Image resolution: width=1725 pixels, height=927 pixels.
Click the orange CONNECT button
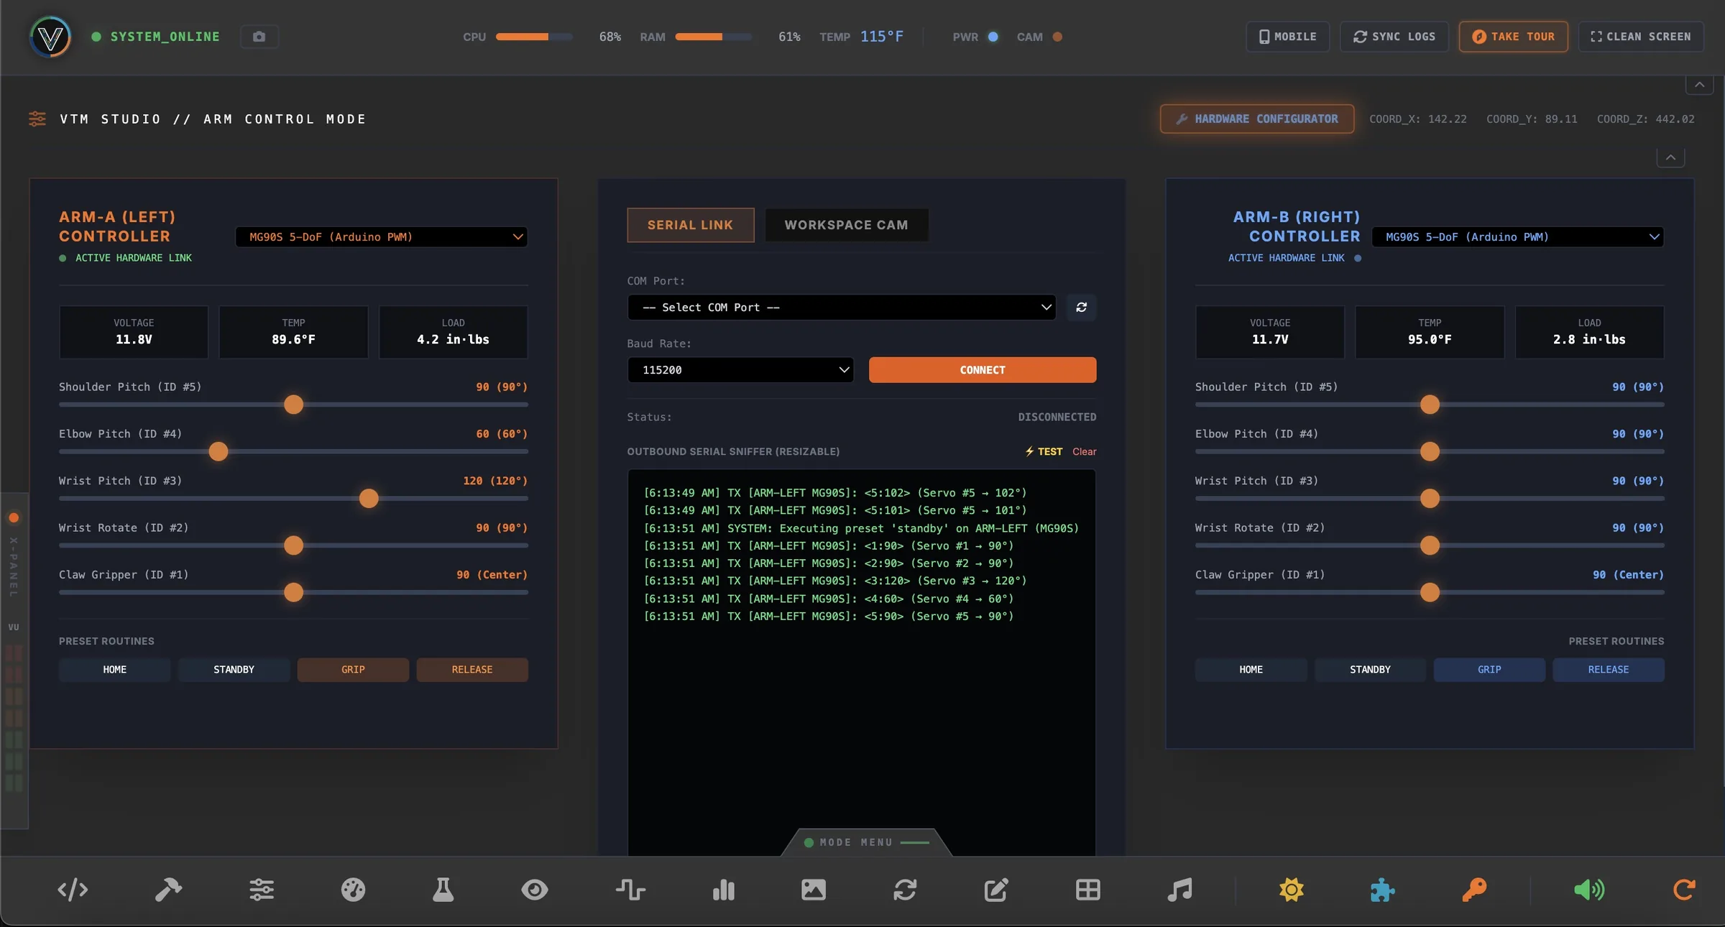(983, 370)
